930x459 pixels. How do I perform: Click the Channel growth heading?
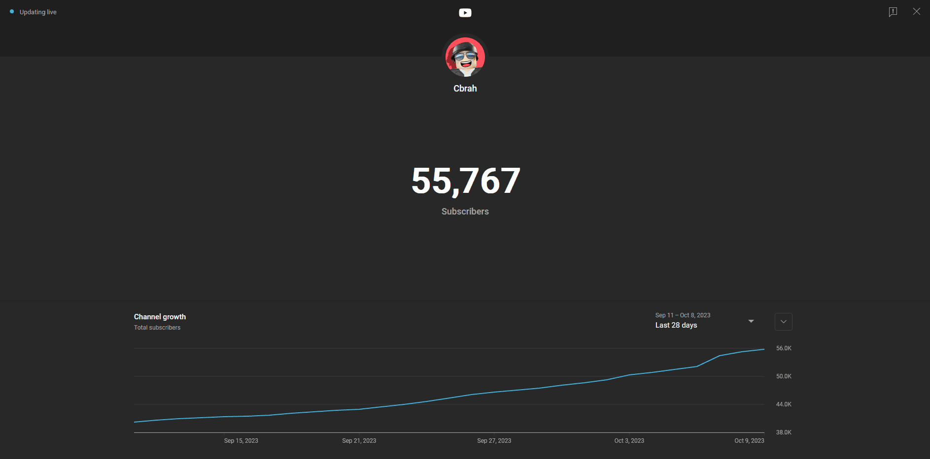(160, 316)
